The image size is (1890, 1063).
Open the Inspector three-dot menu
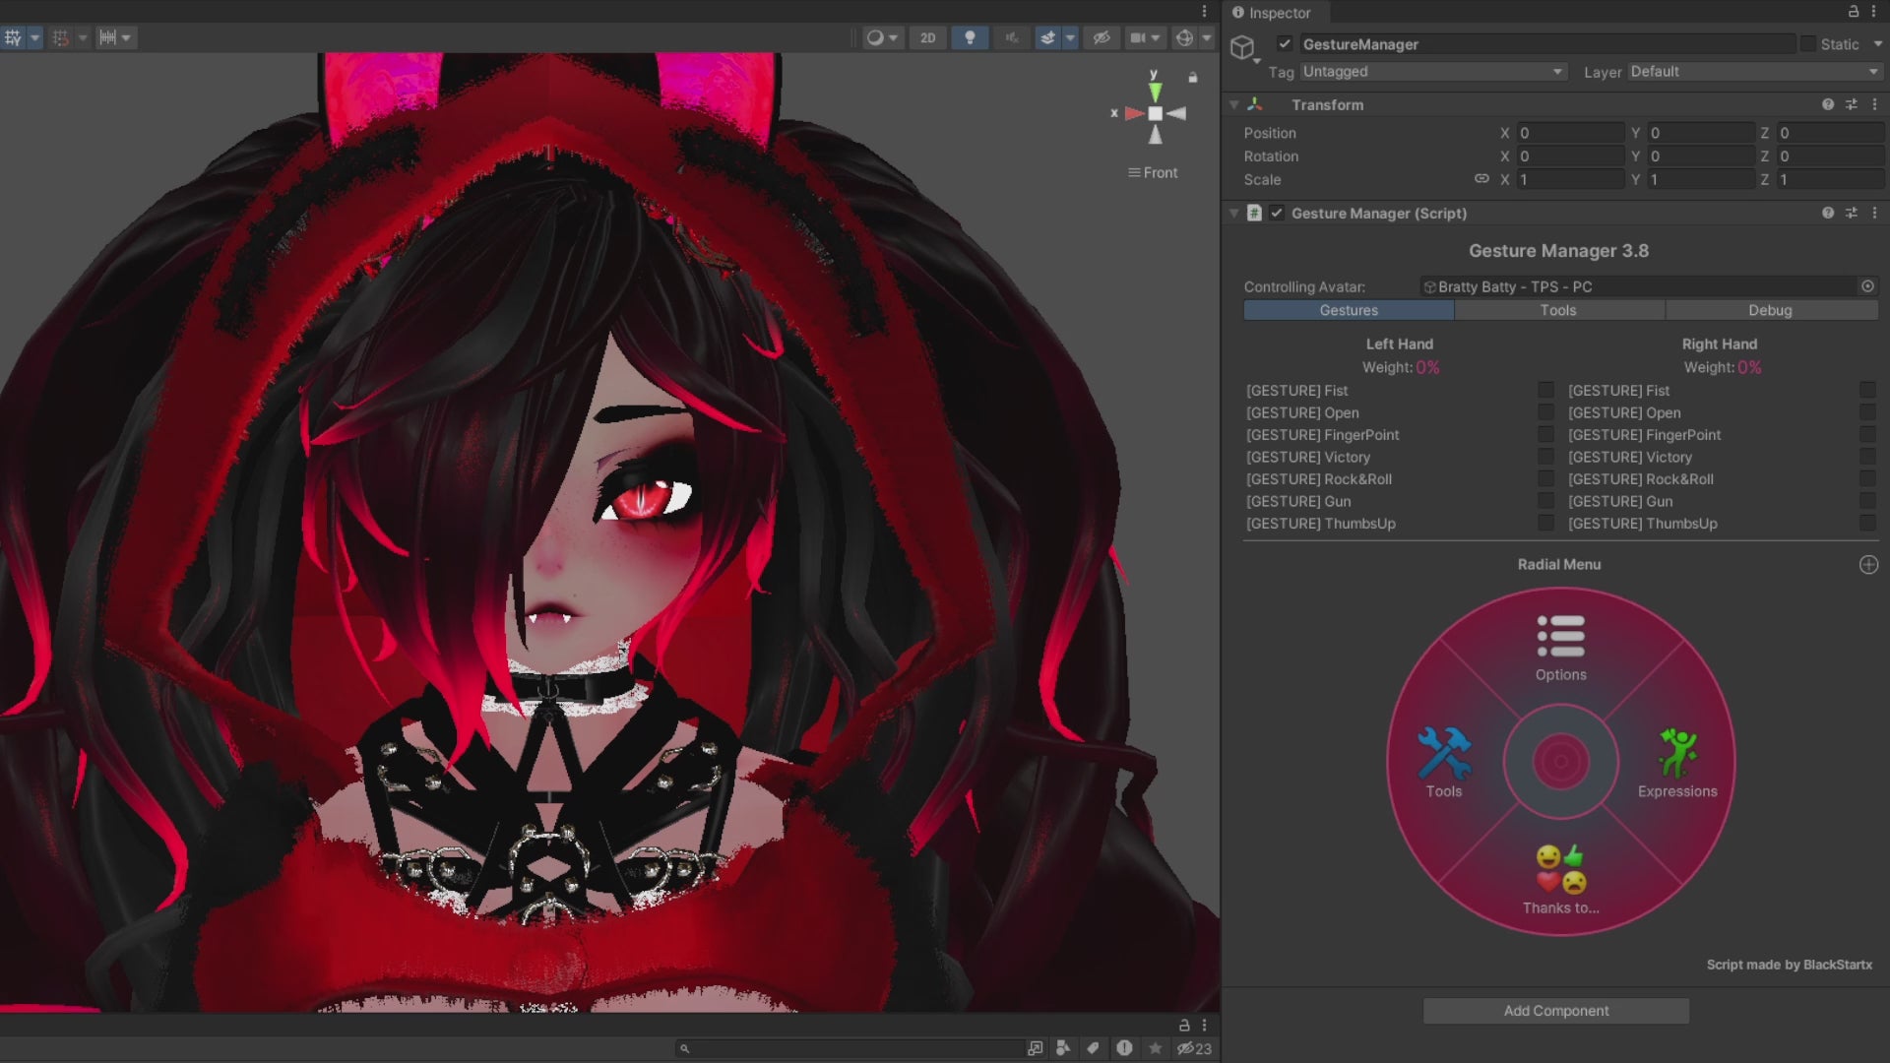point(1874,12)
